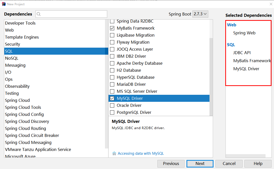The image size is (274, 169).
Task: Open the Observability category
Action: (x=54, y=86)
